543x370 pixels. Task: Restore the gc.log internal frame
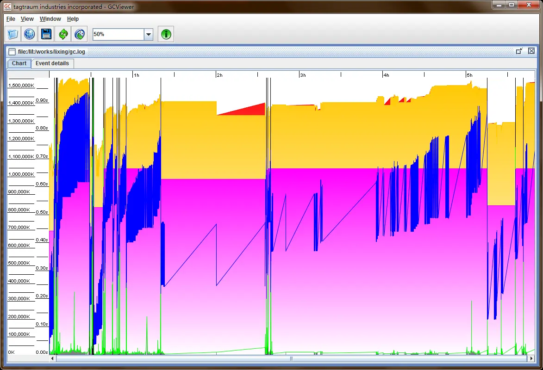[x=519, y=51]
